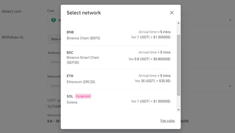This screenshot has height=133, width=235.
Task: Open the Network select field
Action: tap(54, 86)
